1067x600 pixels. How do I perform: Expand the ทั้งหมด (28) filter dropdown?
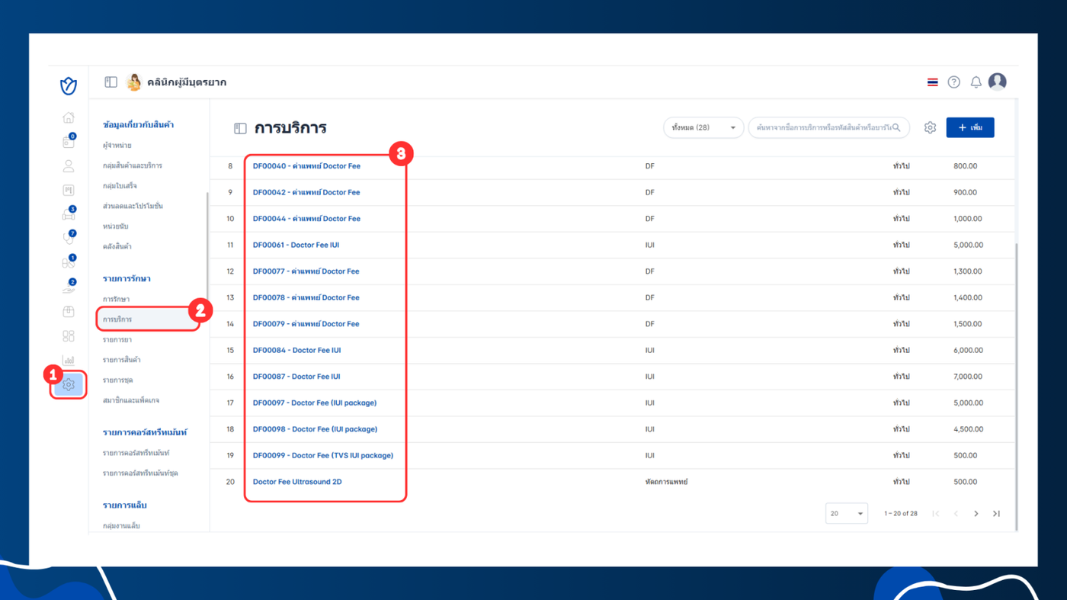(x=703, y=127)
